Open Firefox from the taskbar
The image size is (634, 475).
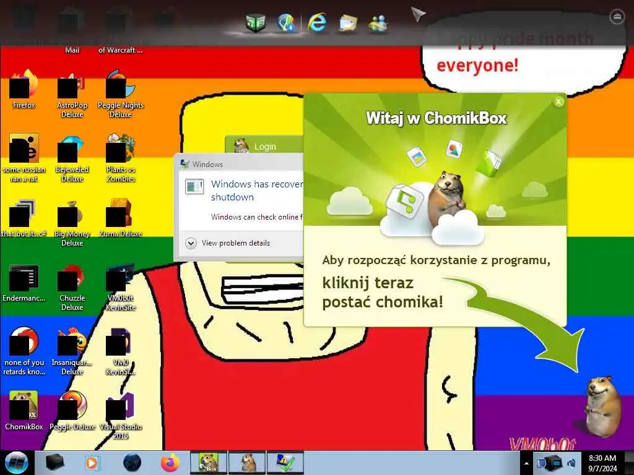coord(171,463)
